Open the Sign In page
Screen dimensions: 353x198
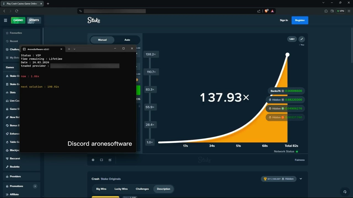(x=284, y=20)
